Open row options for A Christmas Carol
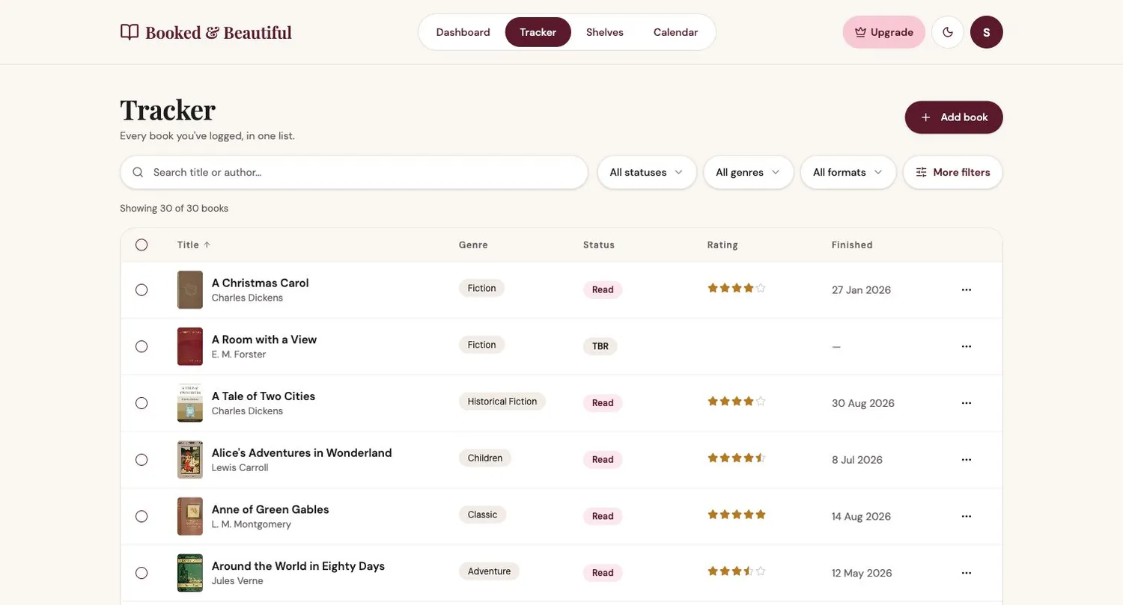1123x605 pixels. (x=967, y=290)
